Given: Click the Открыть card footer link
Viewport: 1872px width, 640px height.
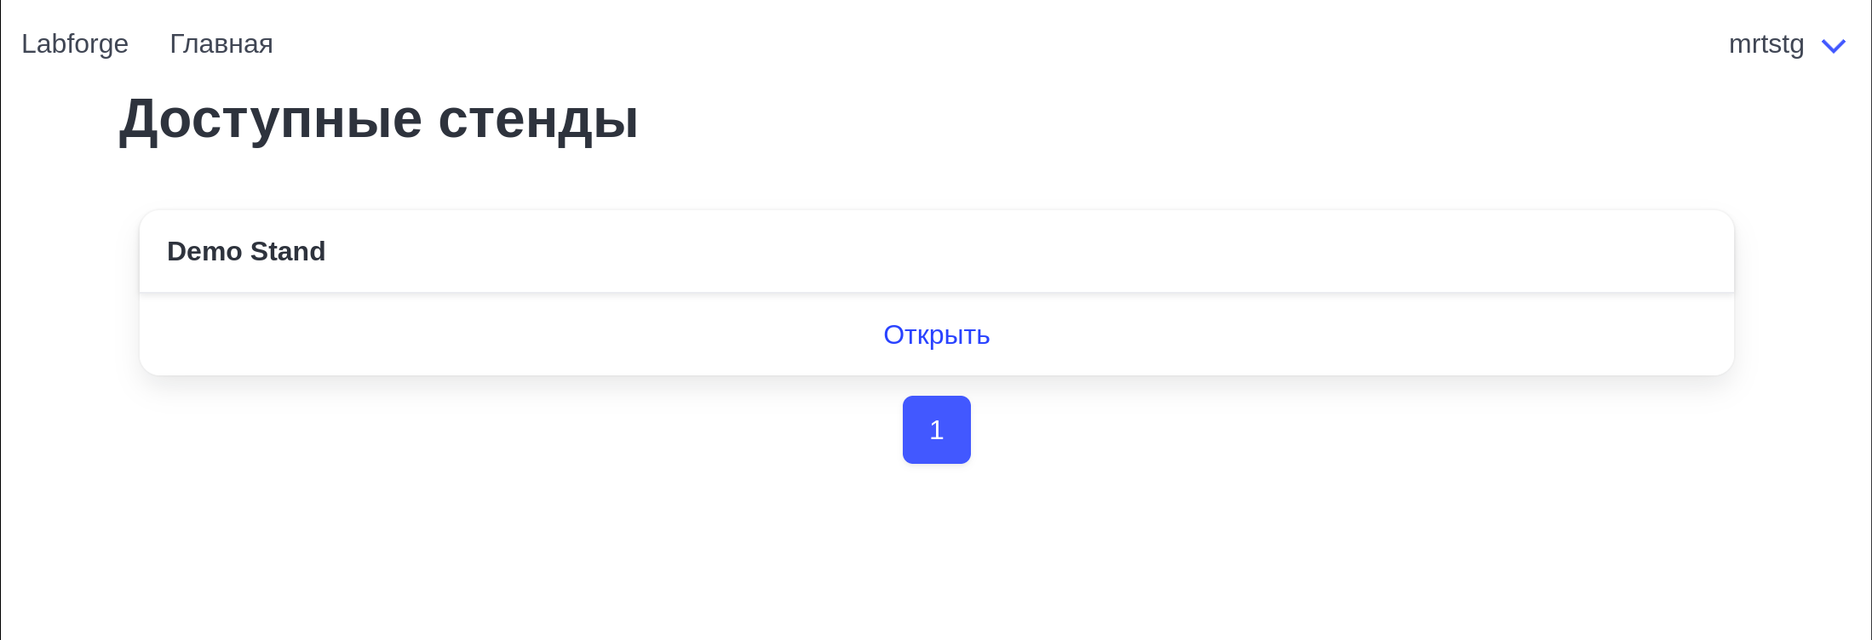Looking at the screenshot, I should [x=936, y=335].
